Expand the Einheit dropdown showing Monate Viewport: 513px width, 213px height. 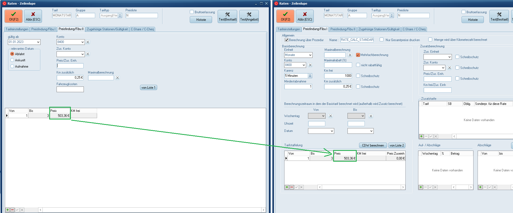(x=310, y=55)
